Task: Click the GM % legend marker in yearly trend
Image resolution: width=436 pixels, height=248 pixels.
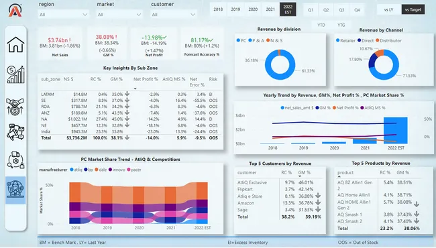Action: 317,108
